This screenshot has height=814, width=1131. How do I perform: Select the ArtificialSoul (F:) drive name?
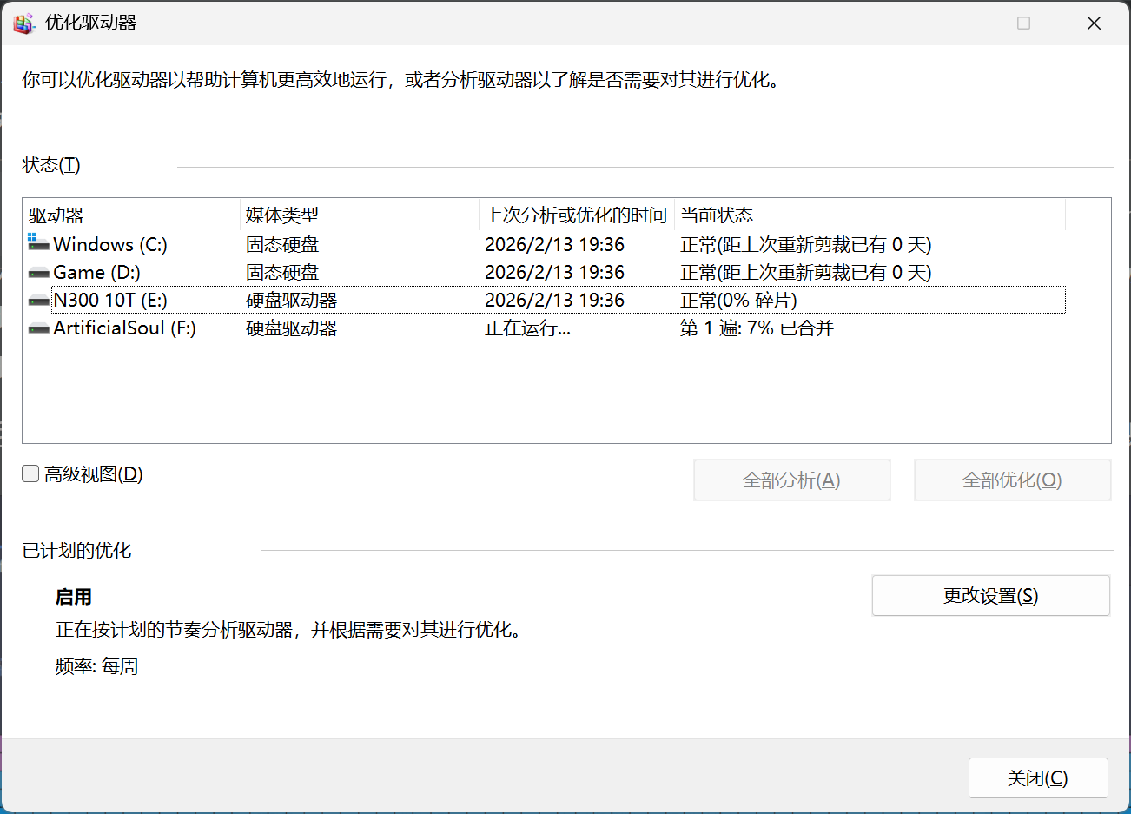124,328
